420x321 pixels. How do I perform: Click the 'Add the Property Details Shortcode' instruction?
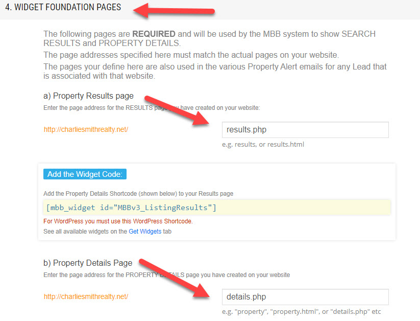(x=138, y=194)
